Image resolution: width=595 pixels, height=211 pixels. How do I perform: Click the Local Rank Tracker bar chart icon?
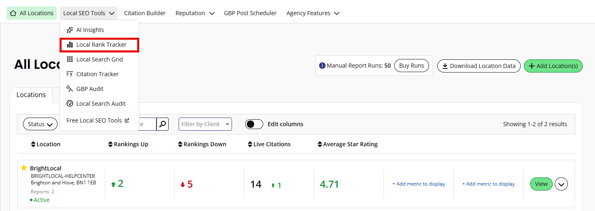[x=70, y=45]
